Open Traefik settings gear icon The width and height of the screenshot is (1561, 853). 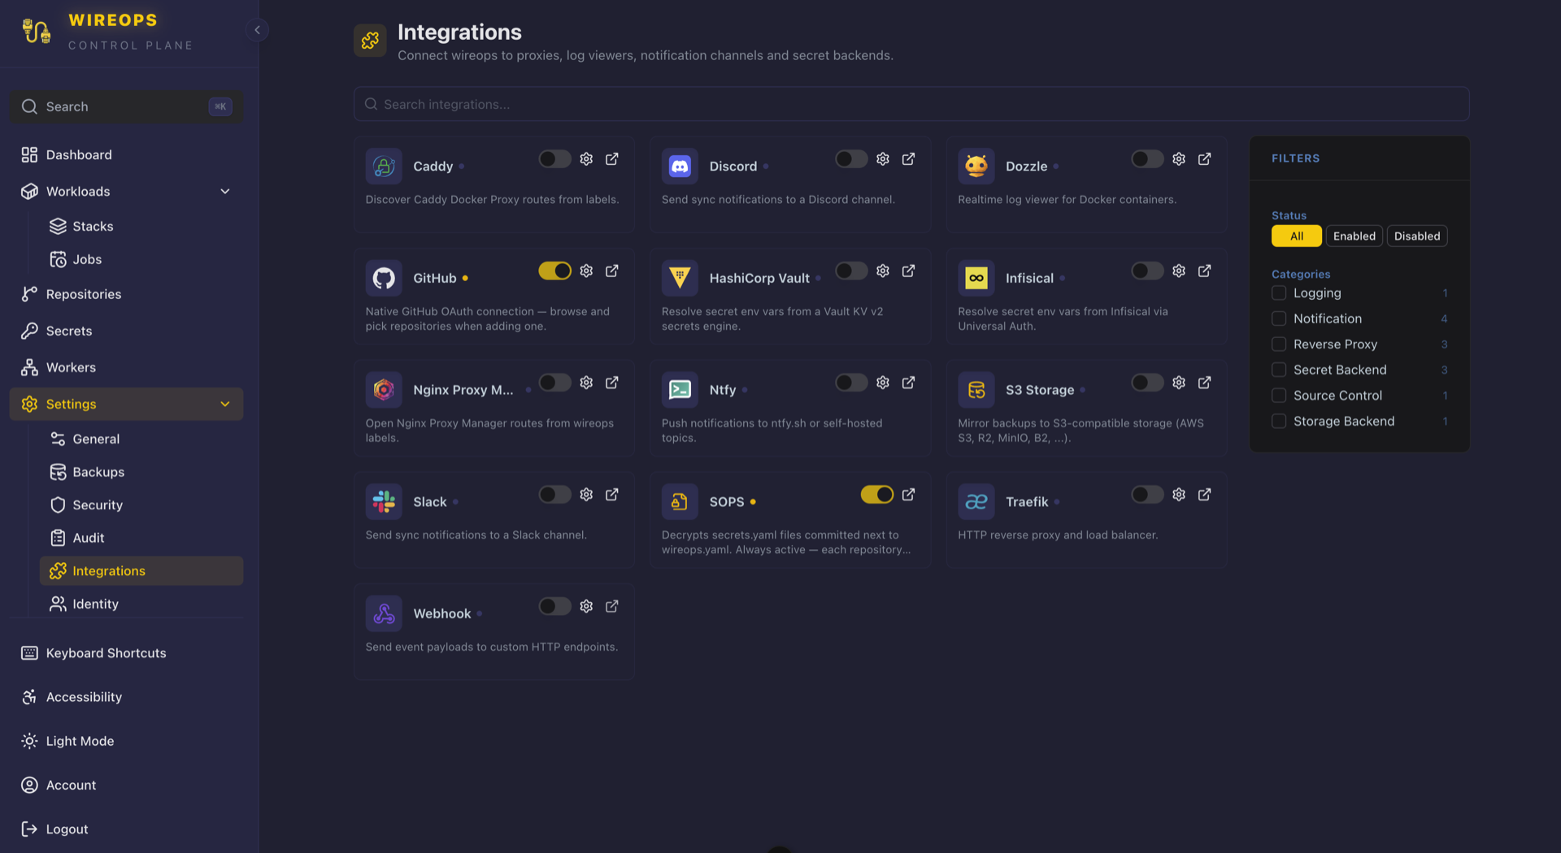pyautogui.click(x=1179, y=495)
